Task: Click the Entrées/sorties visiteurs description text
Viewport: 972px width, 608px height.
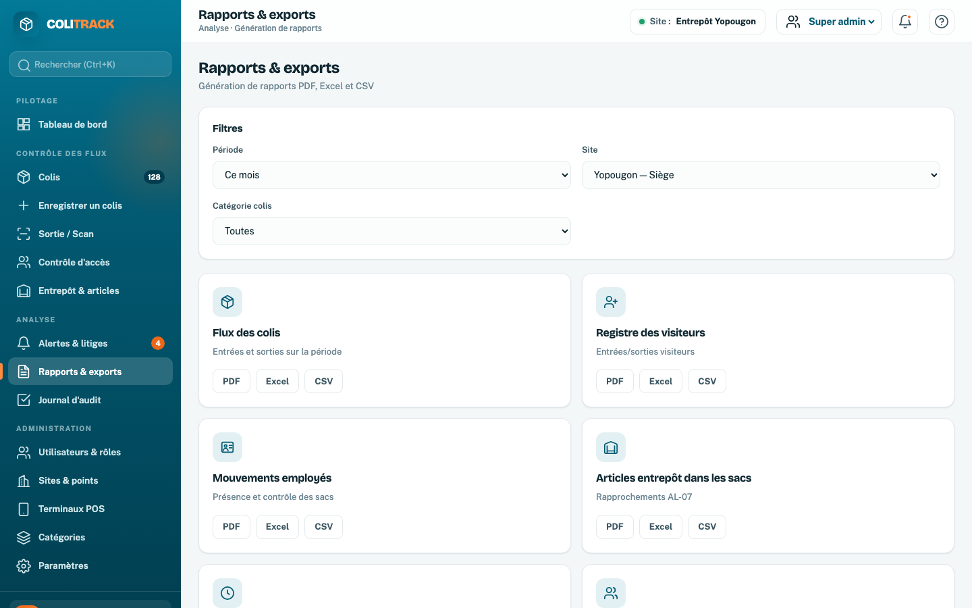Action: pyautogui.click(x=645, y=351)
